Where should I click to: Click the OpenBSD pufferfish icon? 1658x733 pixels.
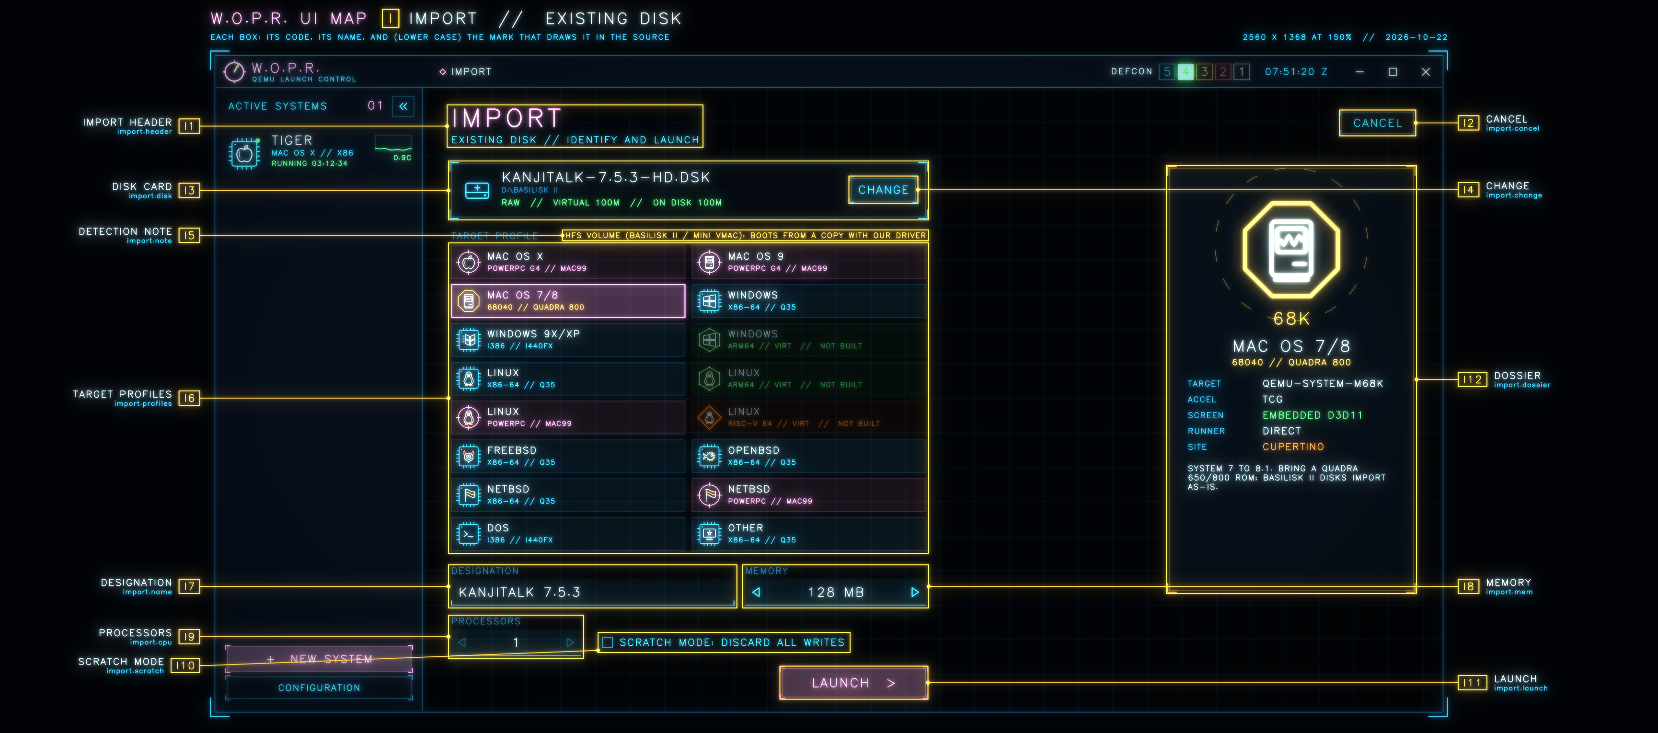click(x=709, y=456)
